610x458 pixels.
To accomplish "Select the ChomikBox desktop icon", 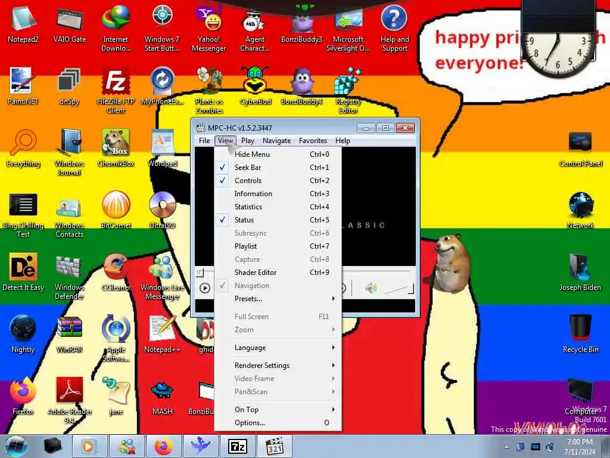I will click(116, 148).
